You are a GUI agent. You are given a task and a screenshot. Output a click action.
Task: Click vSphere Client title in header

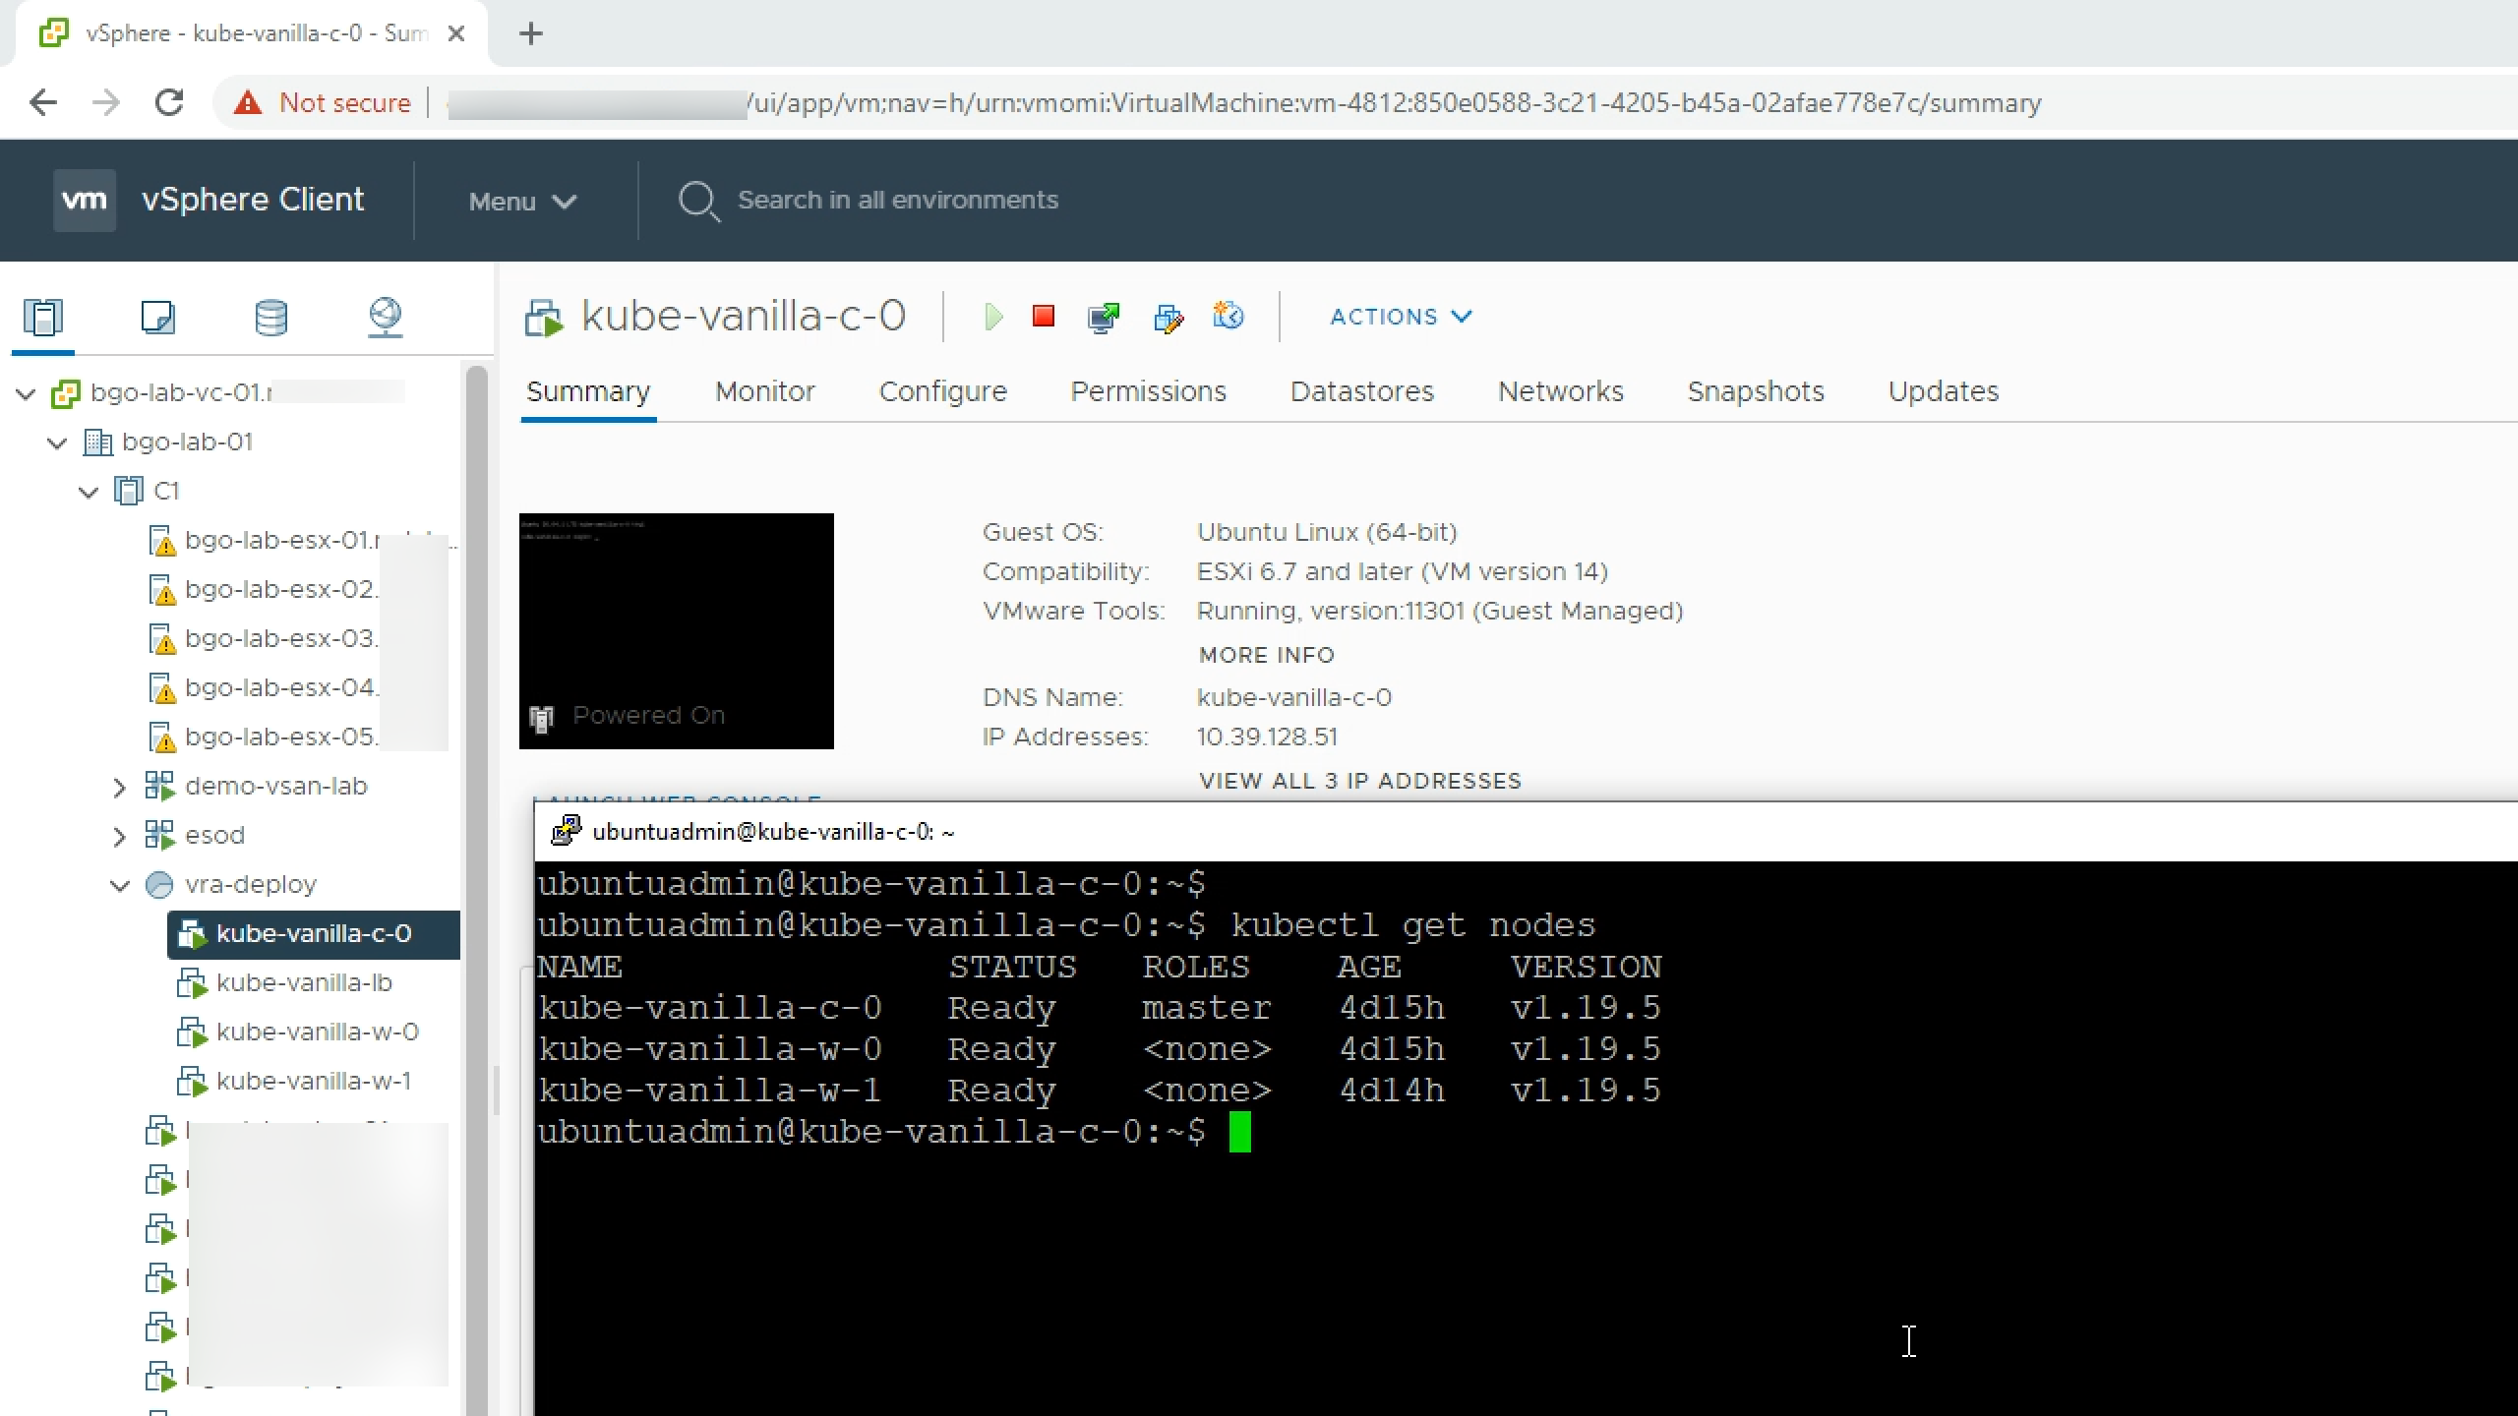253,200
